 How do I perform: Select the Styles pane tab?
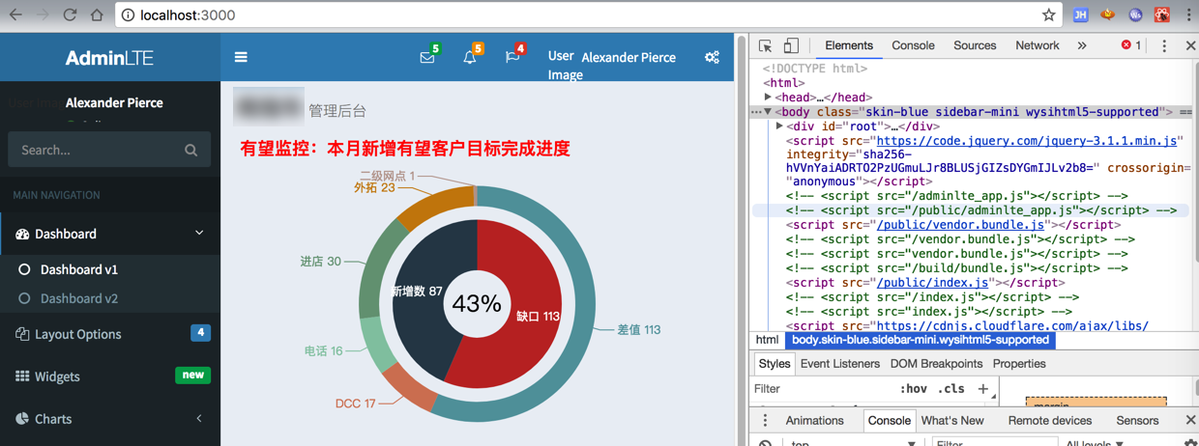point(775,364)
